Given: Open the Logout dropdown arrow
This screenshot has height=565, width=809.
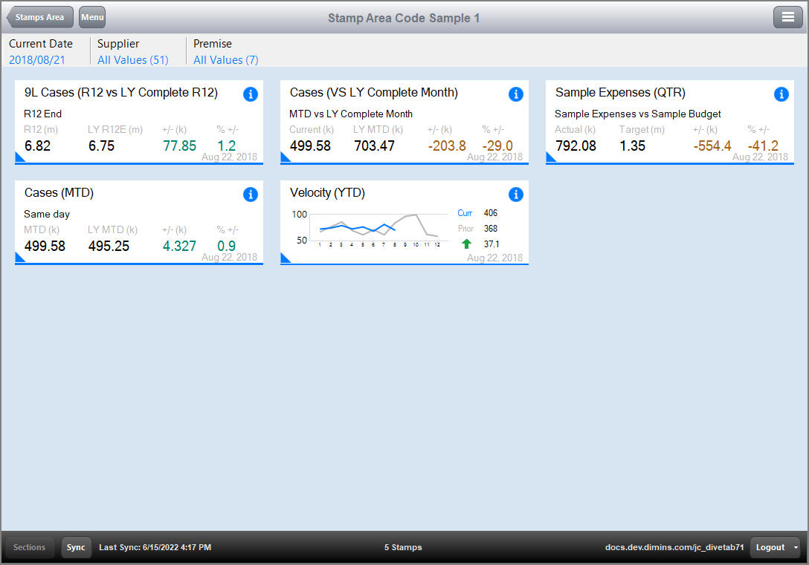Looking at the screenshot, I should point(796,547).
